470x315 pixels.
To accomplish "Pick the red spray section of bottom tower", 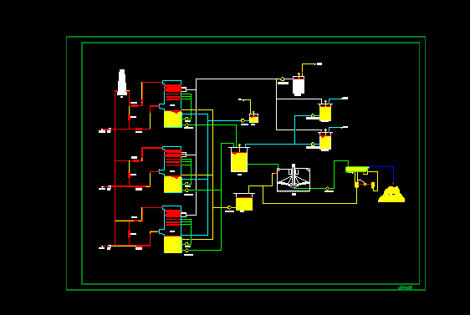I will click(x=172, y=214).
